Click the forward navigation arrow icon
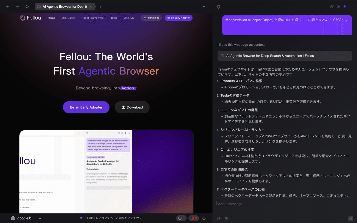 coord(17,7)
